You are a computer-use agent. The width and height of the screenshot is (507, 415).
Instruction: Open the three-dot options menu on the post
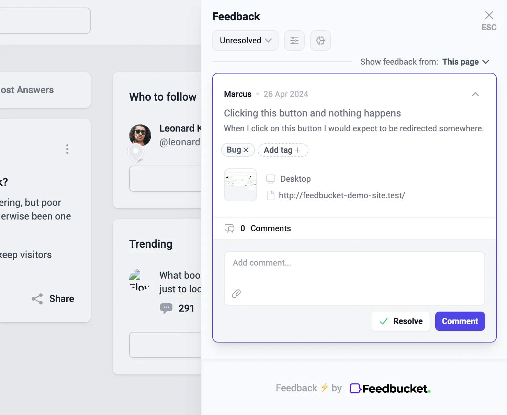pos(67,149)
